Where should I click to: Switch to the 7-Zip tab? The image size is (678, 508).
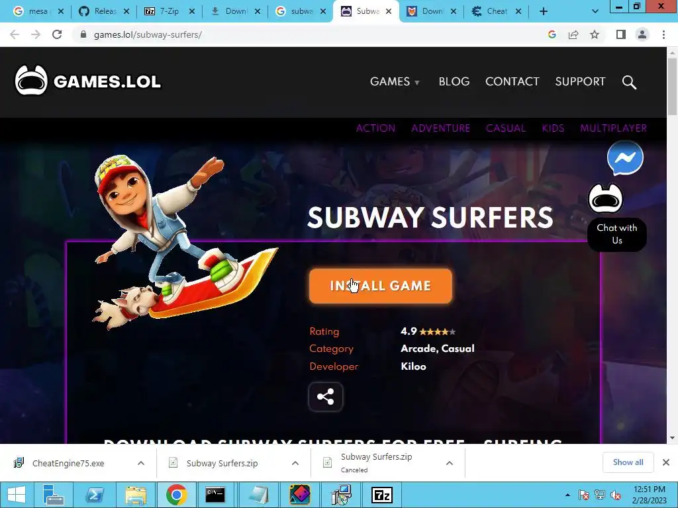(169, 12)
